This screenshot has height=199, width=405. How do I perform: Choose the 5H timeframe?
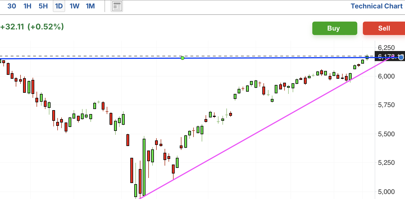coord(43,6)
